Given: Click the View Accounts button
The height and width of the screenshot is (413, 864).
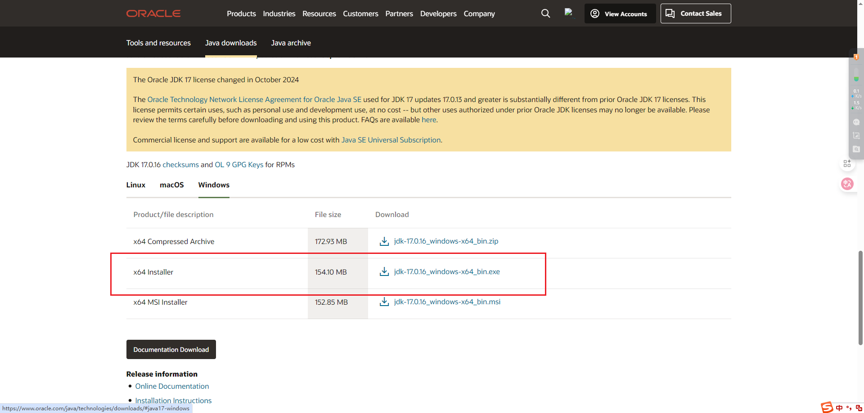Looking at the screenshot, I should [620, 13].
